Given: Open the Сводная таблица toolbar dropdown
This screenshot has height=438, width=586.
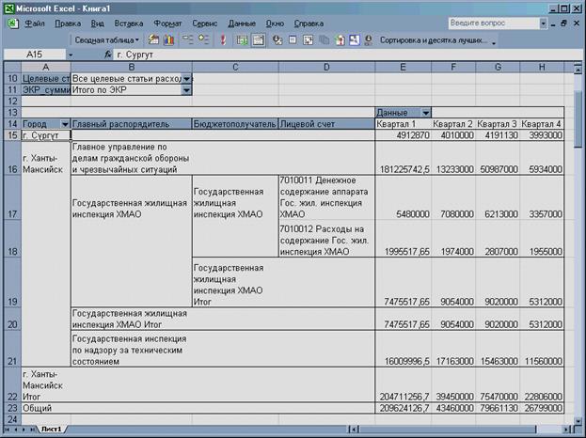Looking at the screenshot, I should click(107, 40).
